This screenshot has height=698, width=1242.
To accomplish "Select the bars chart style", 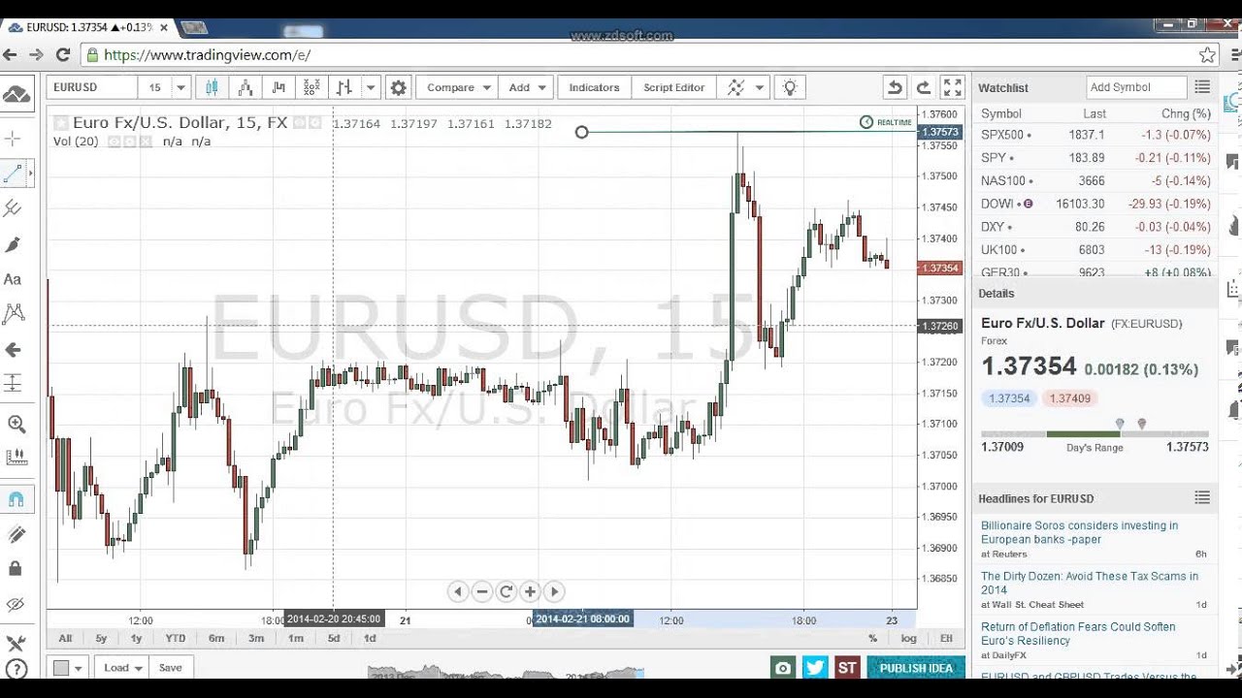I will (344, 87).
